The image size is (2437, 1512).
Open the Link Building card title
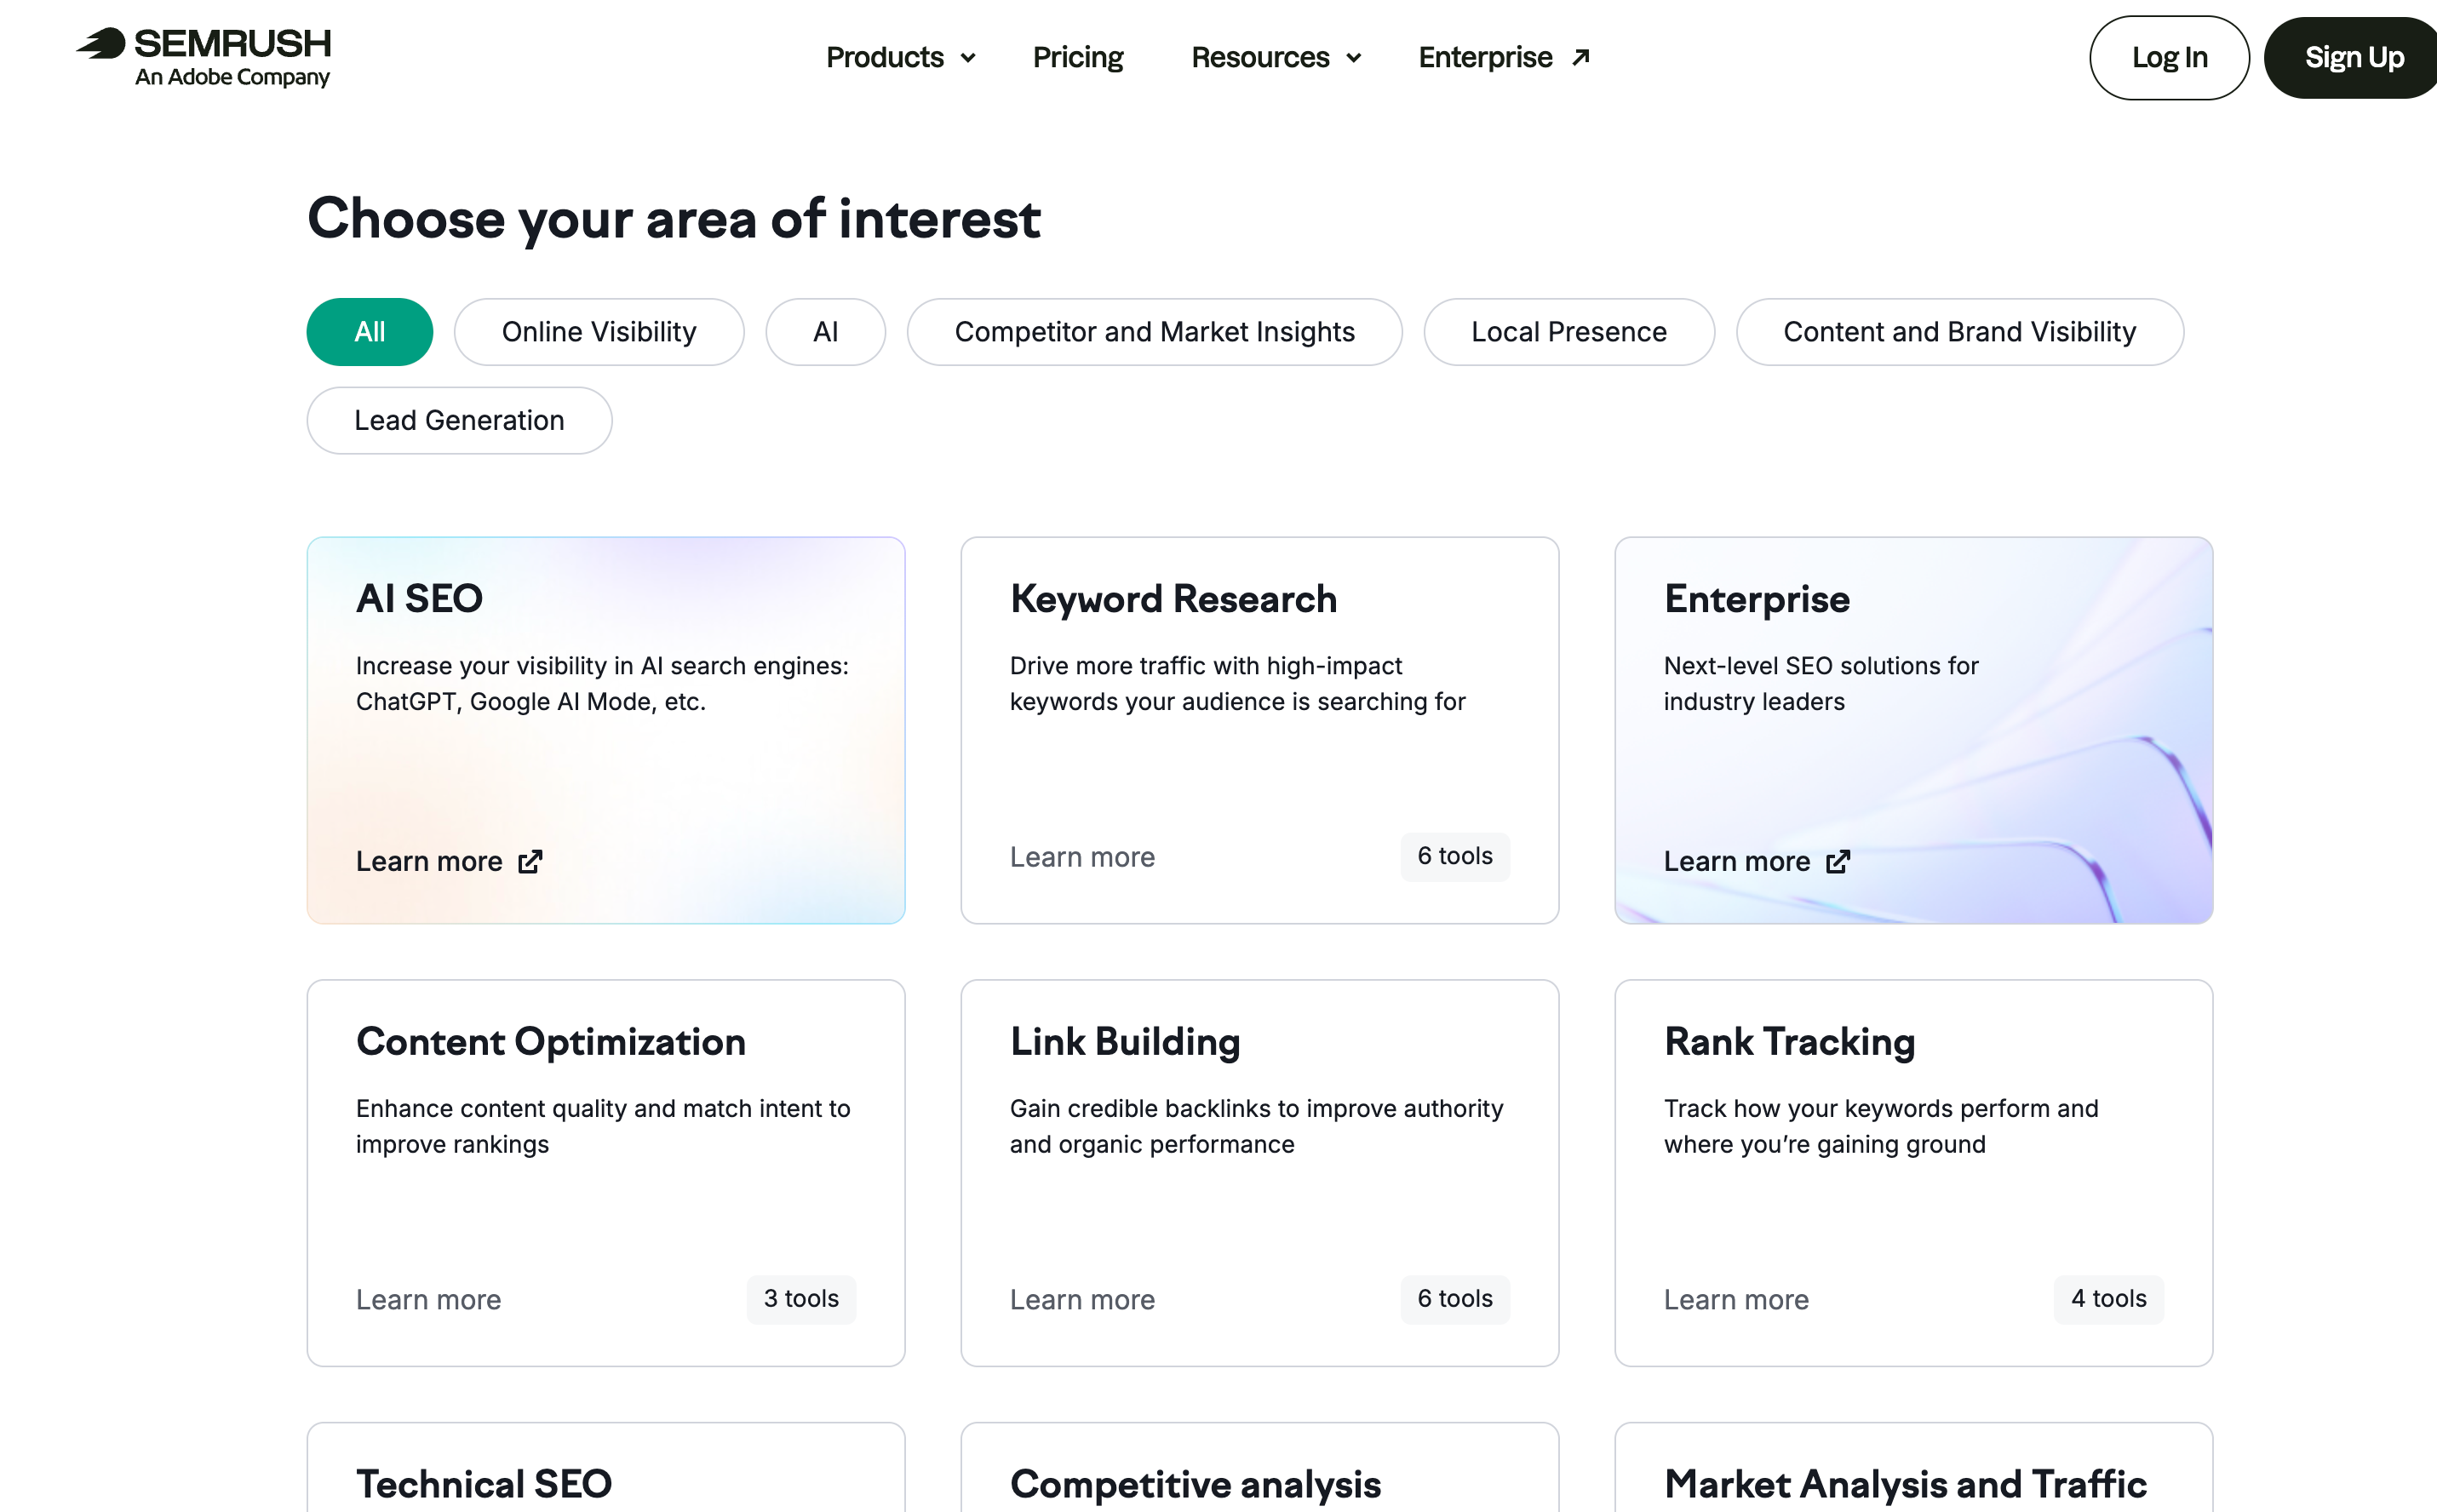pos(1125,1041)
